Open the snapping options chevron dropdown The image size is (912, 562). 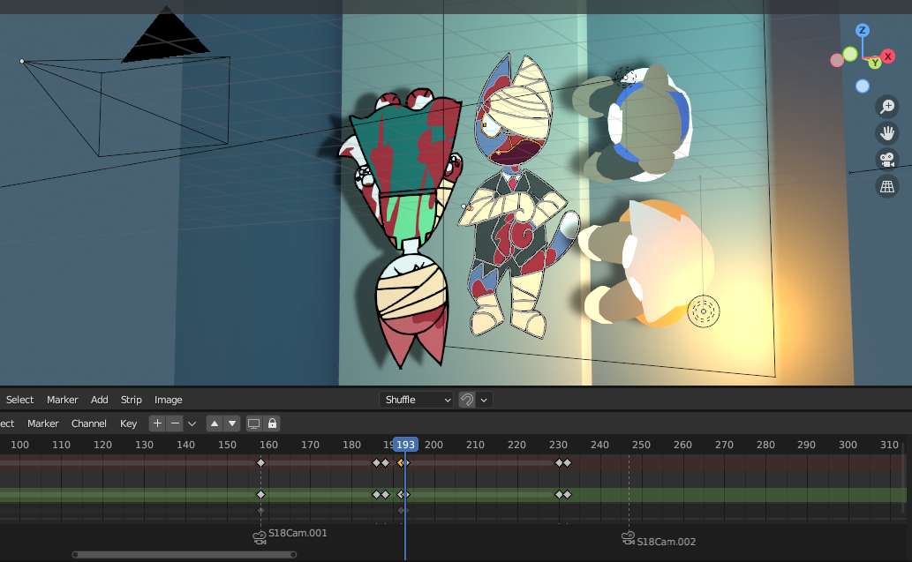click(484, 400)
